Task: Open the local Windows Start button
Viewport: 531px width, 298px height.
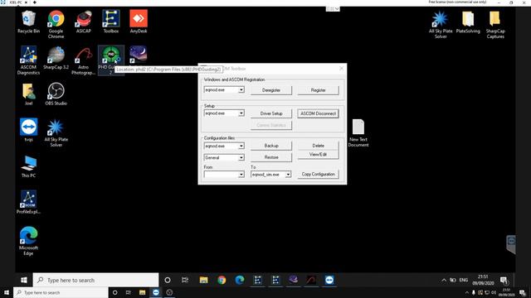Action: pyautogui.click(x=7, y=292)
